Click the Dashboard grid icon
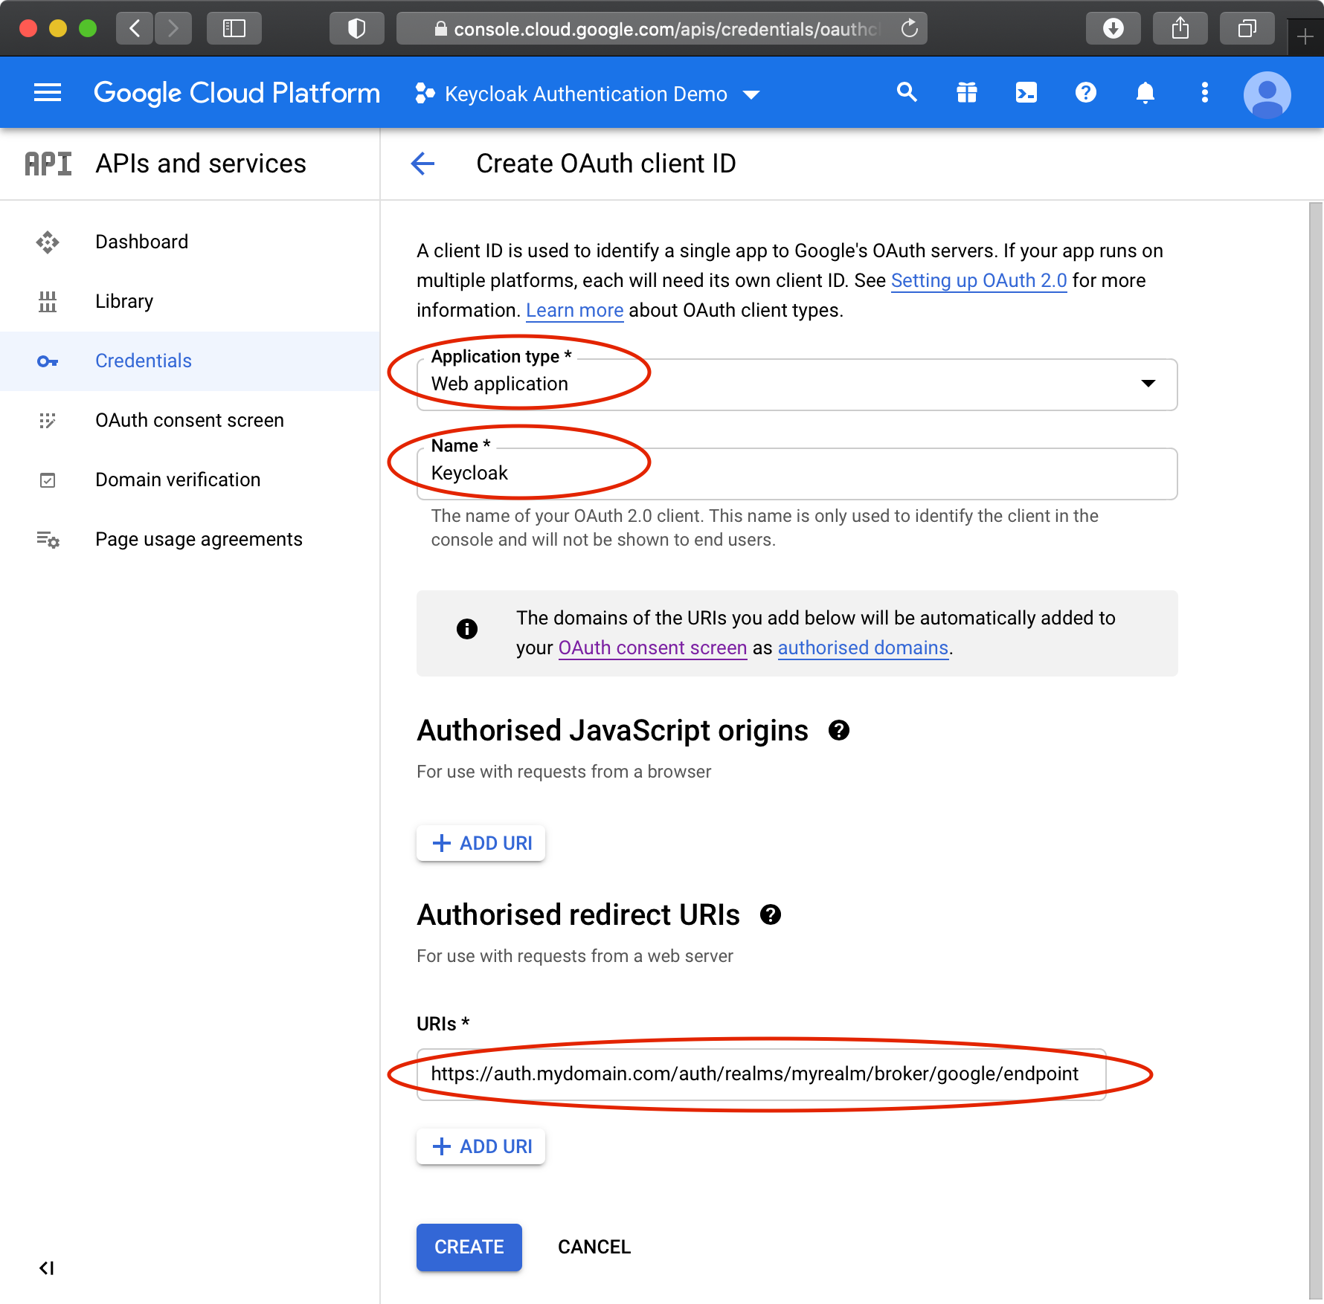The width and height of the screenshot is (1324, 1304). point(48,242)
